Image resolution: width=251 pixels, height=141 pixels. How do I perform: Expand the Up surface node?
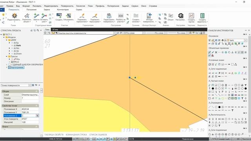[9, 51]
